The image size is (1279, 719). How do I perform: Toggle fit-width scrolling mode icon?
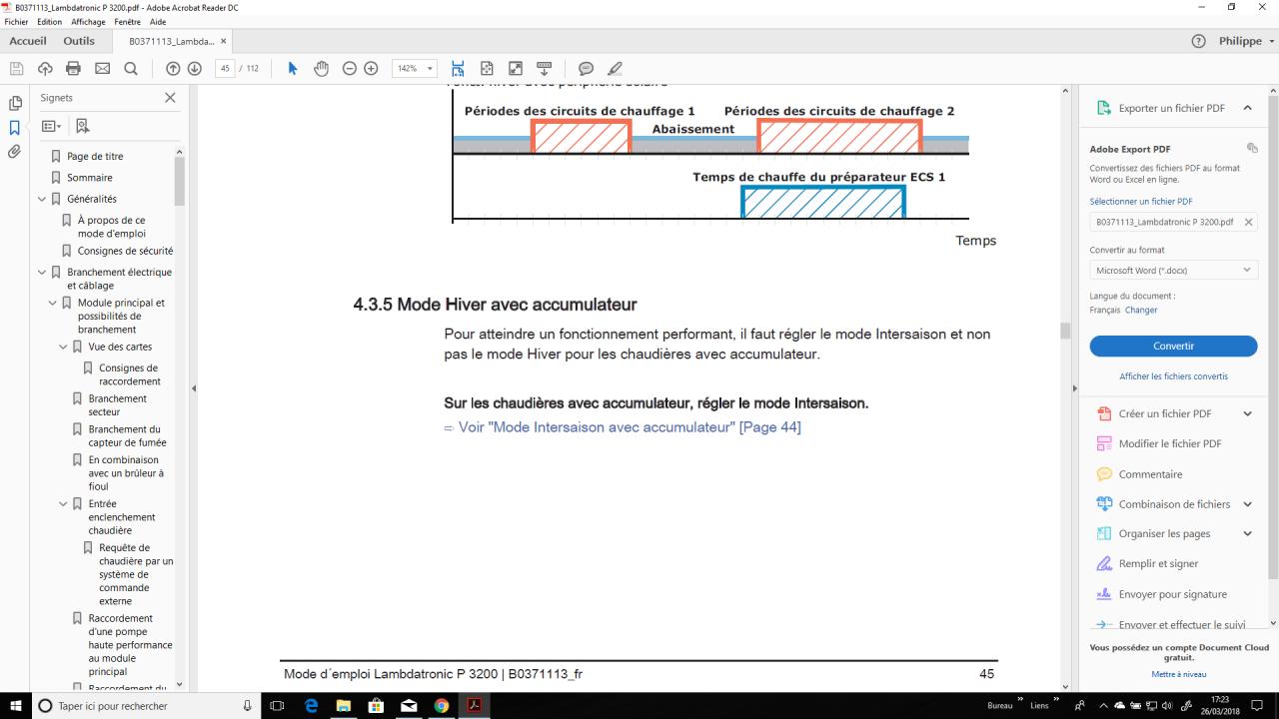click(458, 68)
